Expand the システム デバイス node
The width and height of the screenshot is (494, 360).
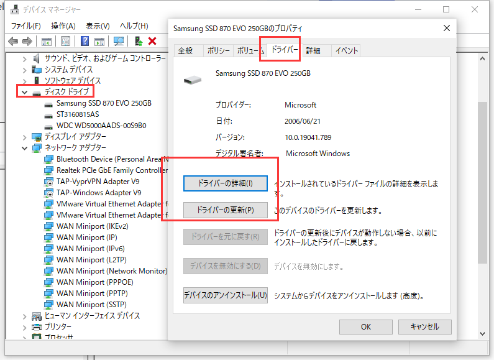[x=25, y=70]
